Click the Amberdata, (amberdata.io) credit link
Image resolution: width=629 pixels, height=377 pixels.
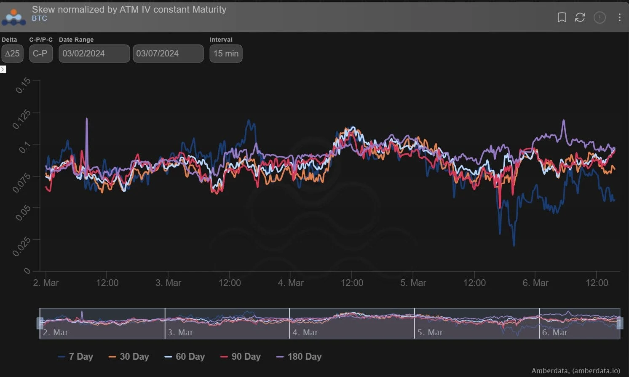[x=575, y=371]
